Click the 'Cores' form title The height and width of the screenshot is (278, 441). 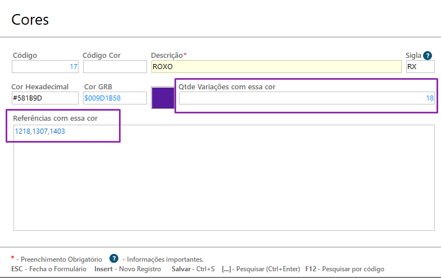(30, 20)
